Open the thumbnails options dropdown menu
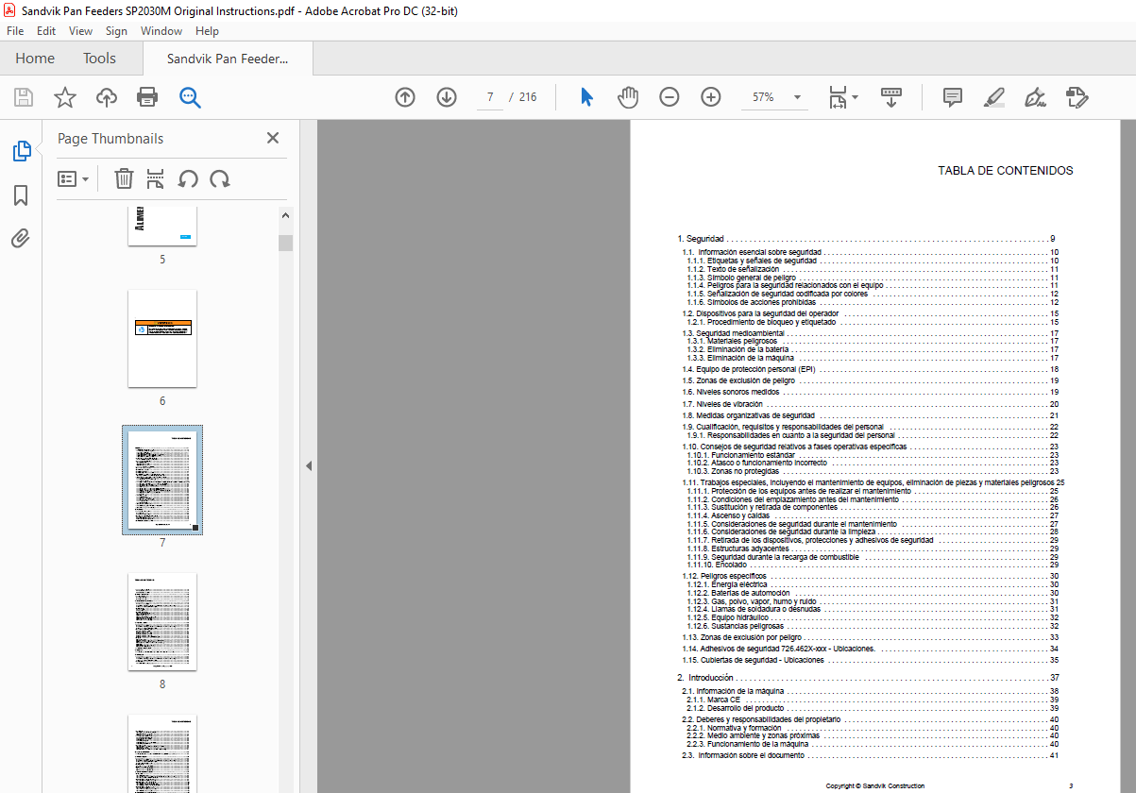 click(73, 178)
